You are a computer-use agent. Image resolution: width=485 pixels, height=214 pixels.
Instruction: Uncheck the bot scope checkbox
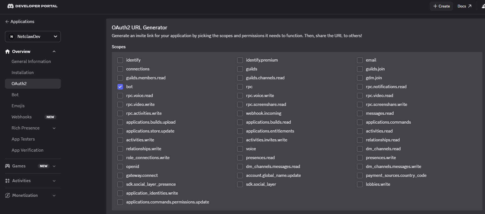(120, 87)
